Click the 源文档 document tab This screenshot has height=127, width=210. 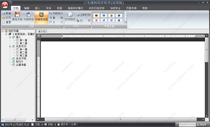[42, 31]
